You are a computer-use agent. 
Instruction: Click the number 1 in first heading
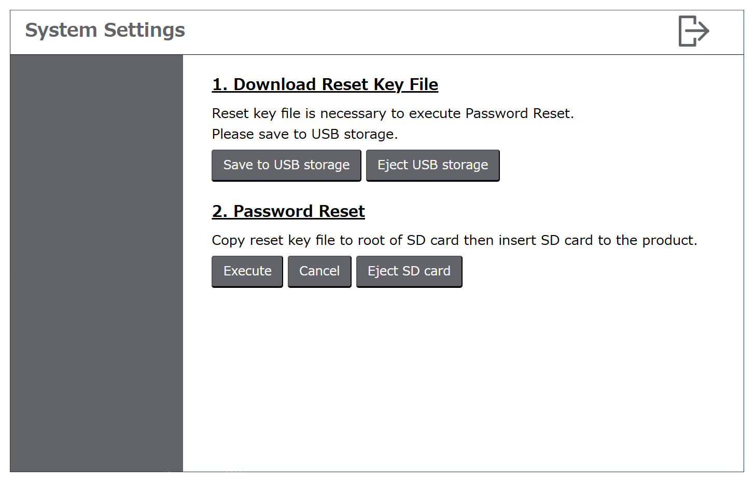tap(220, 84)
